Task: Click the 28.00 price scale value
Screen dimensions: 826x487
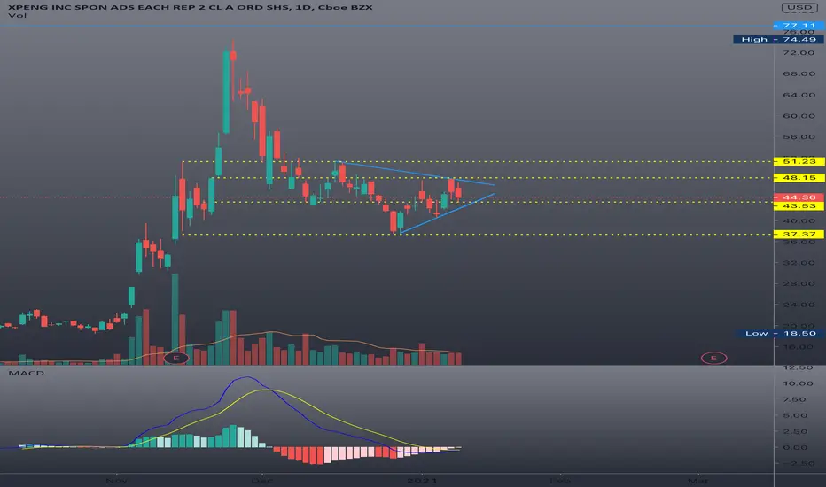Action: (x=799, y=283)
